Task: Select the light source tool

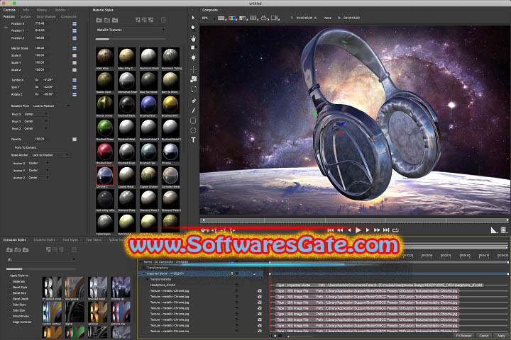Action: click(193, 57)
